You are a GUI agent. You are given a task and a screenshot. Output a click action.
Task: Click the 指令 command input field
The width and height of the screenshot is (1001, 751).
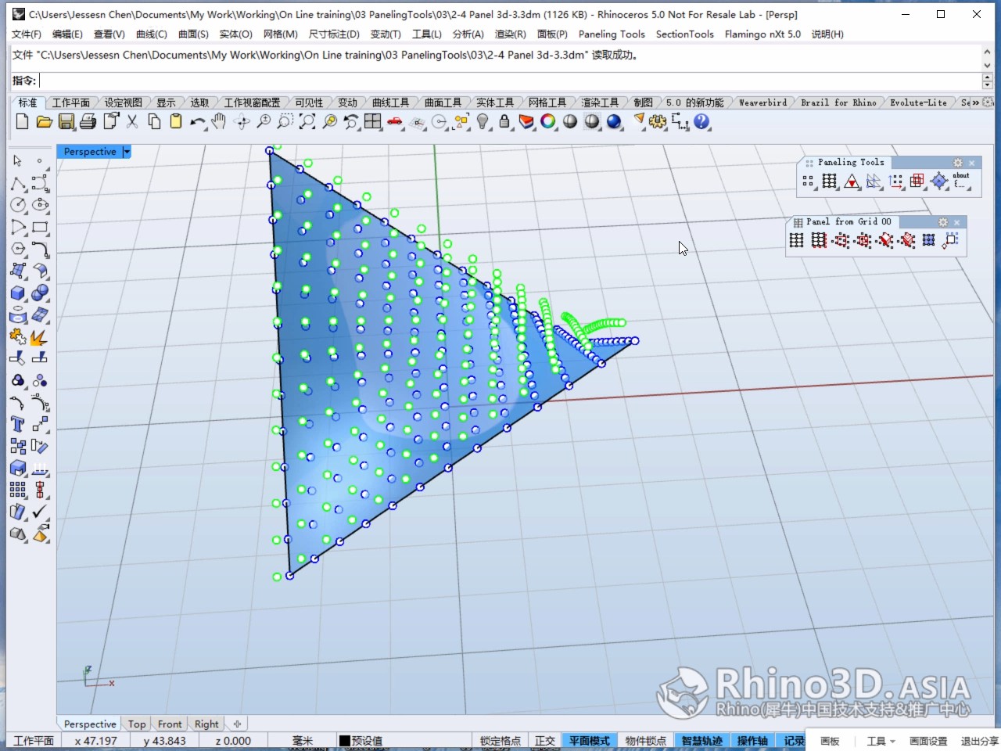point(510,81)
